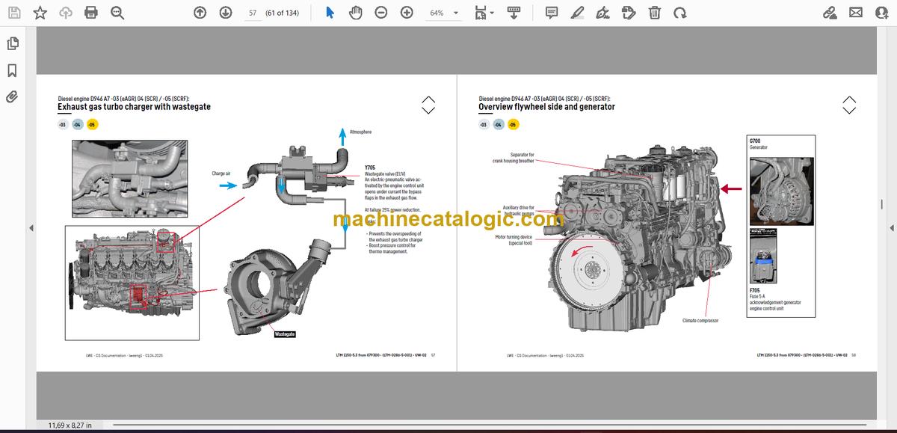Activate the Hand pan tool
The height and width of the screenshot is (433, 897).
pyautogui.click(x=356, y=13)
